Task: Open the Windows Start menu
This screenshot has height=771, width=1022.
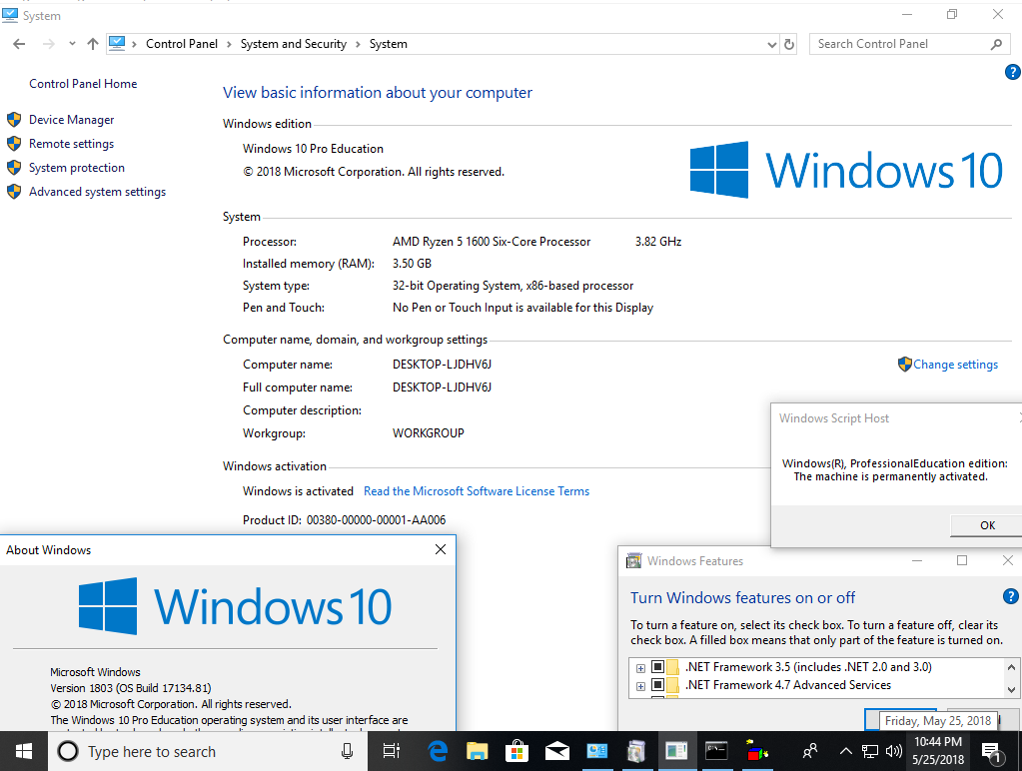Action: (x=23, y=751)
